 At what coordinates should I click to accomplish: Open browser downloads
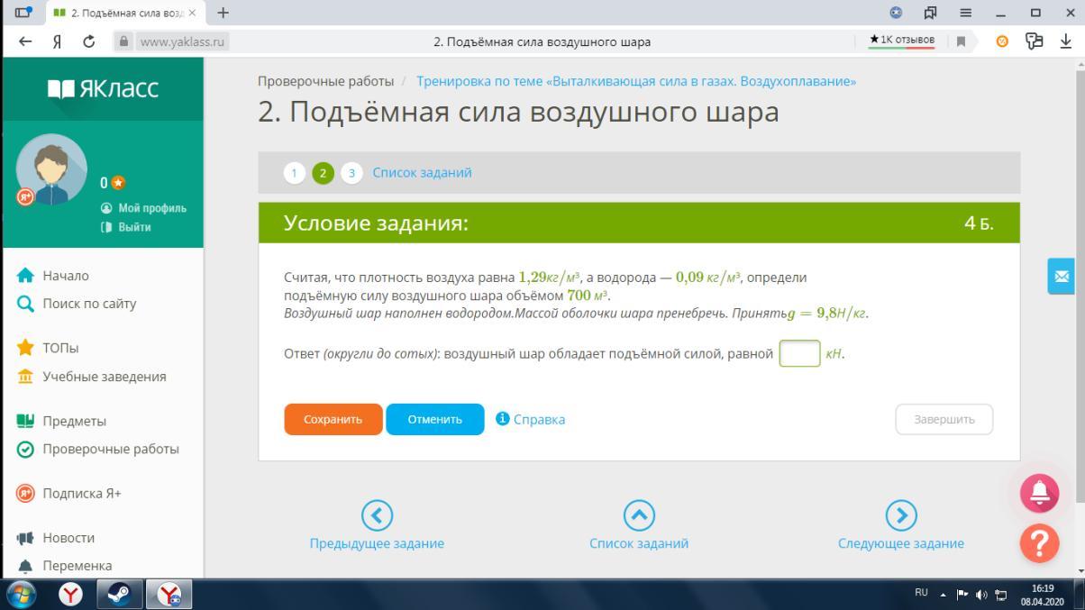click(x=1066, y=41)
